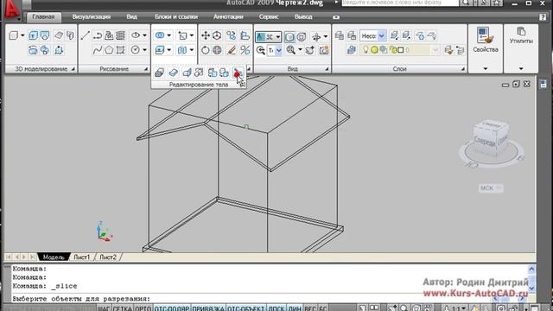Screen dimensions: 553x311
Task: Switch to the Главная ribbon tab
Action: point(43,16)
